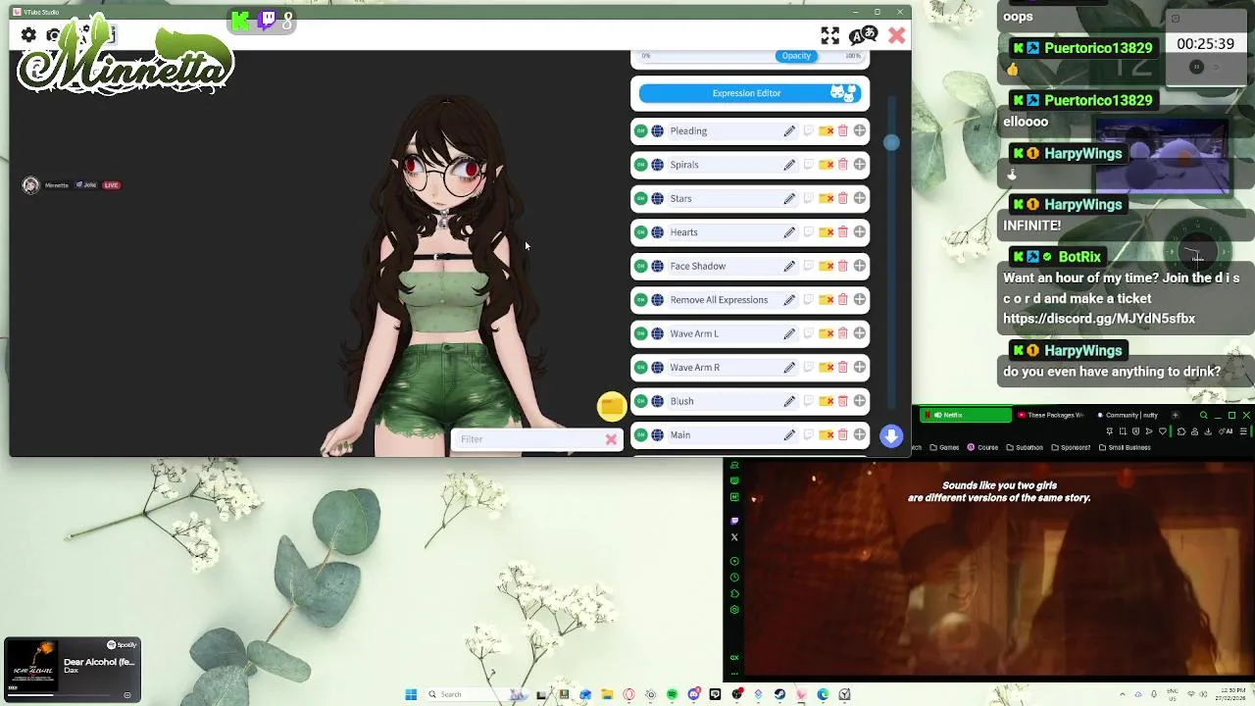Screen dimensions: 1255x706
Task: Click the chat bubble icon on Remove All Expressions
Action: point(808,300)
